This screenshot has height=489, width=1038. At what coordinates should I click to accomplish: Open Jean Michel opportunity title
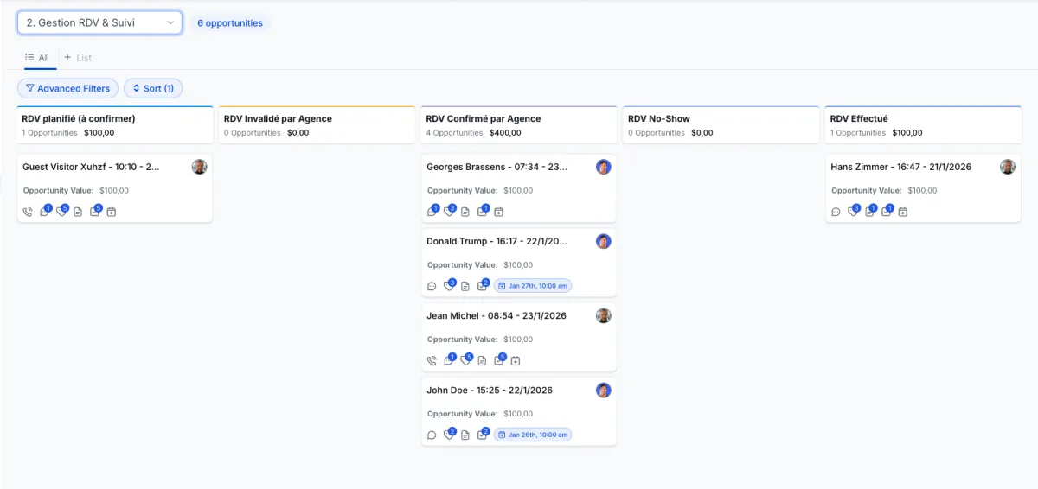click(497, 315)
